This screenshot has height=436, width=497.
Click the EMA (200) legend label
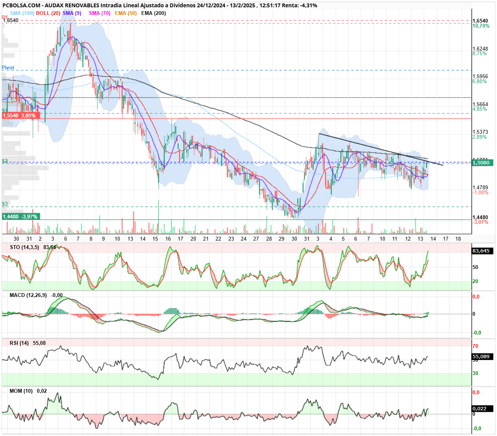pos(154,13)
